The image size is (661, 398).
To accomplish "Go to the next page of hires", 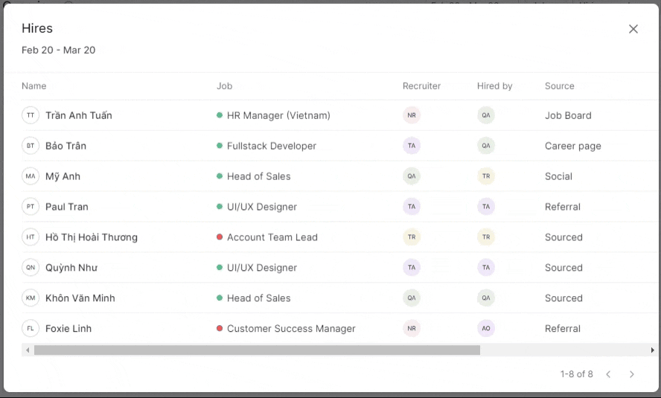I will (x=632, y=374).
